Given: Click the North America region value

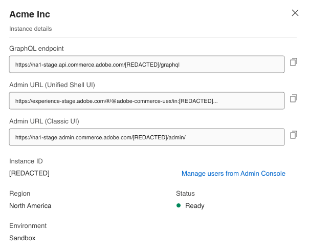Looking at the screenshot, I should [x=30, y=206].
